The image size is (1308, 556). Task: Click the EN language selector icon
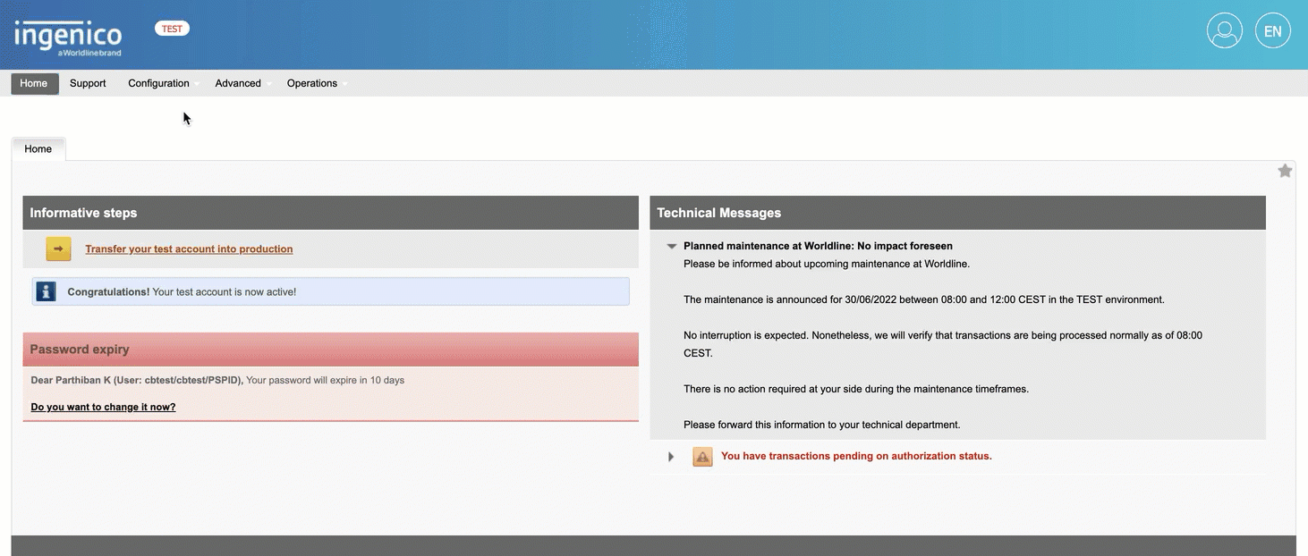[x=1272, y=31]
